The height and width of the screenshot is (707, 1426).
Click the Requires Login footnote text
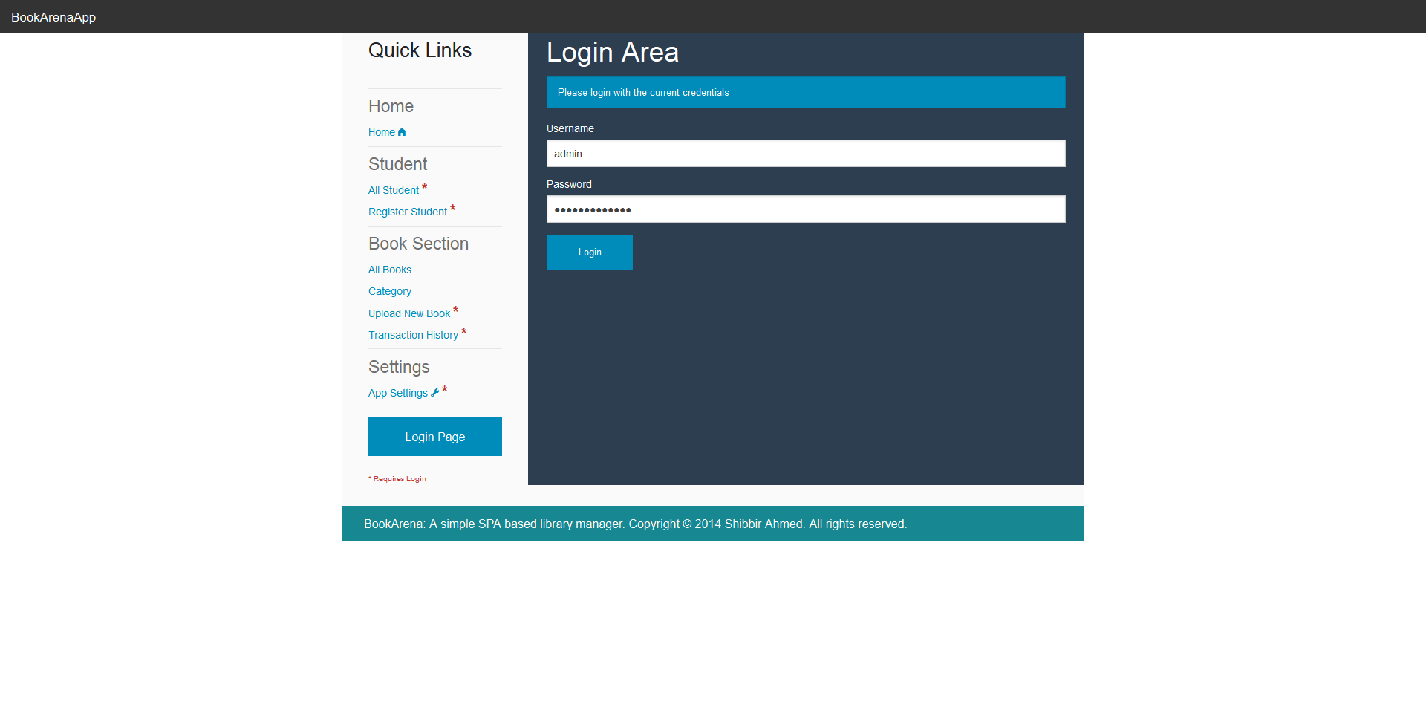click(399, 479)
